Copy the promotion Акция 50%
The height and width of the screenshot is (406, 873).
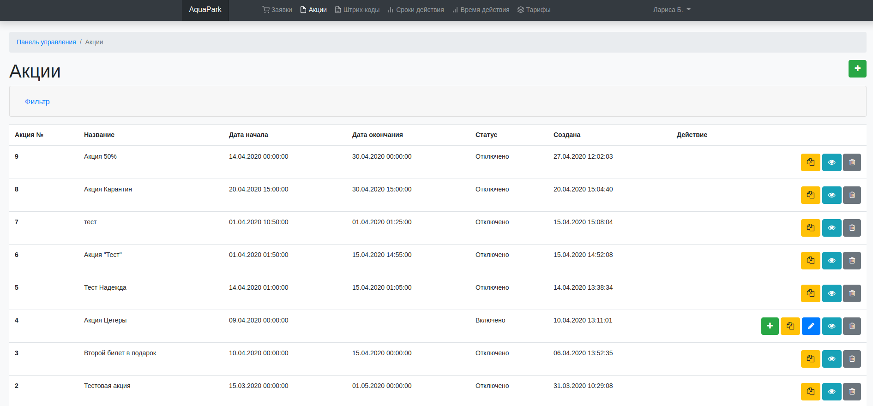point(810,162)
